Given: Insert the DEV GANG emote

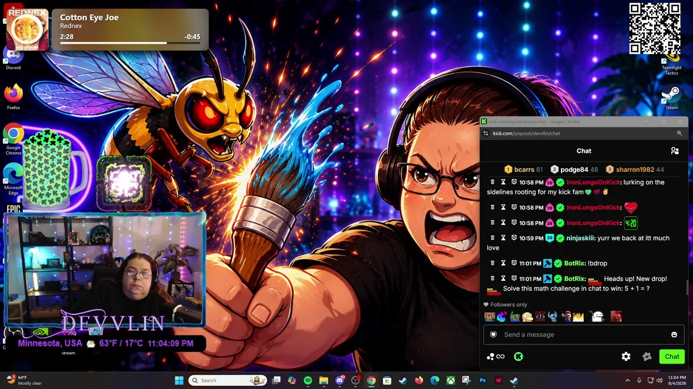Looking at the screenshot, I should tap(540, 317).
